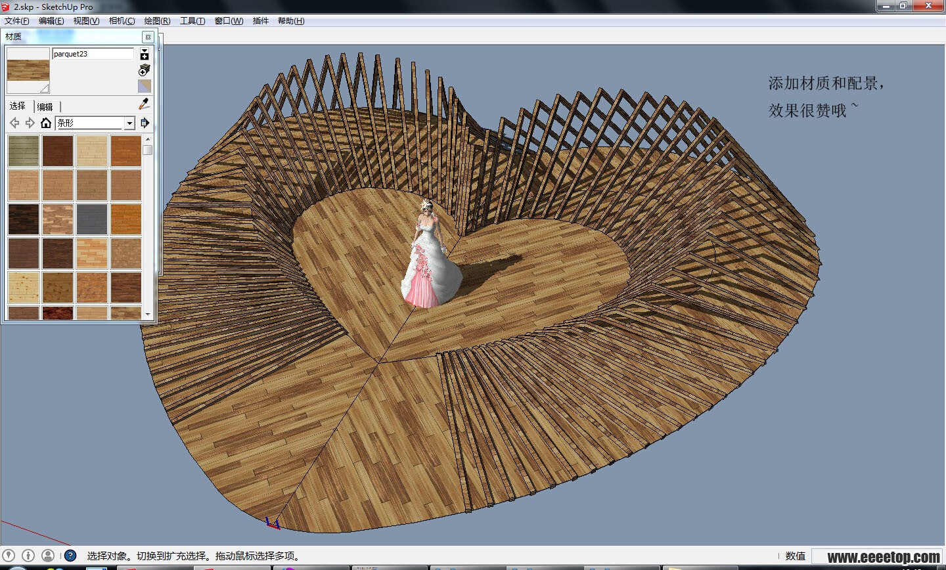Set default material using diagonal swatch icon
The width and height of the screenshot is (946, 570).
coord(145,86)
